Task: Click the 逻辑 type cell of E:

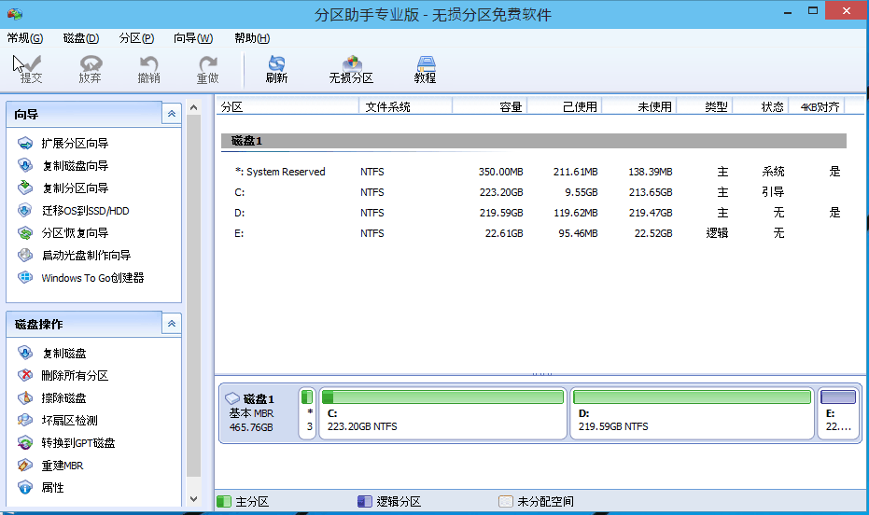Action: pos(717,233)
